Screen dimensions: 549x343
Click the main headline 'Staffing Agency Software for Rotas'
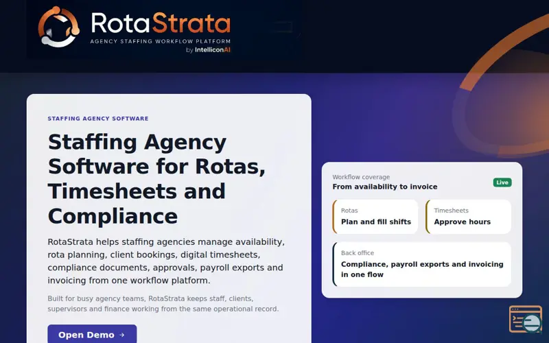(156, 179)
